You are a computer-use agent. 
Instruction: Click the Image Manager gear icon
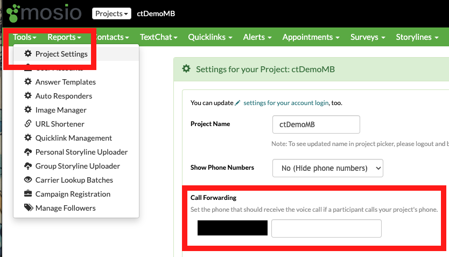click(x=28, y=109)
